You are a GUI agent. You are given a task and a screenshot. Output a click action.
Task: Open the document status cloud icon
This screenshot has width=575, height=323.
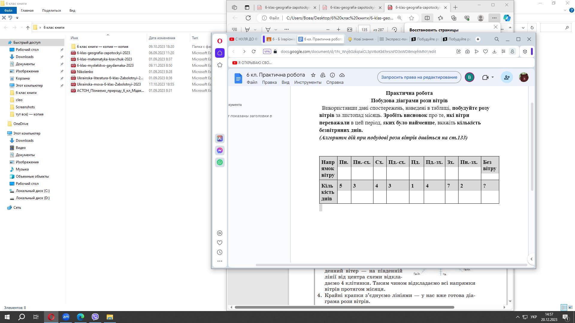click(342, 75)
